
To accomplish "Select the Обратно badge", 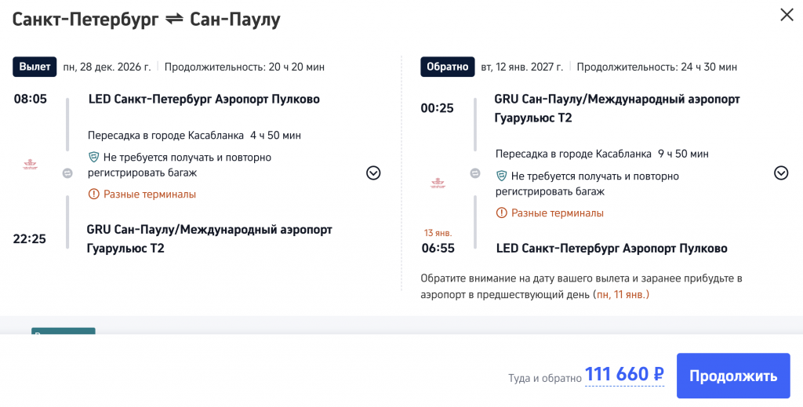I will pyautogui.click(x=447, y=67).
